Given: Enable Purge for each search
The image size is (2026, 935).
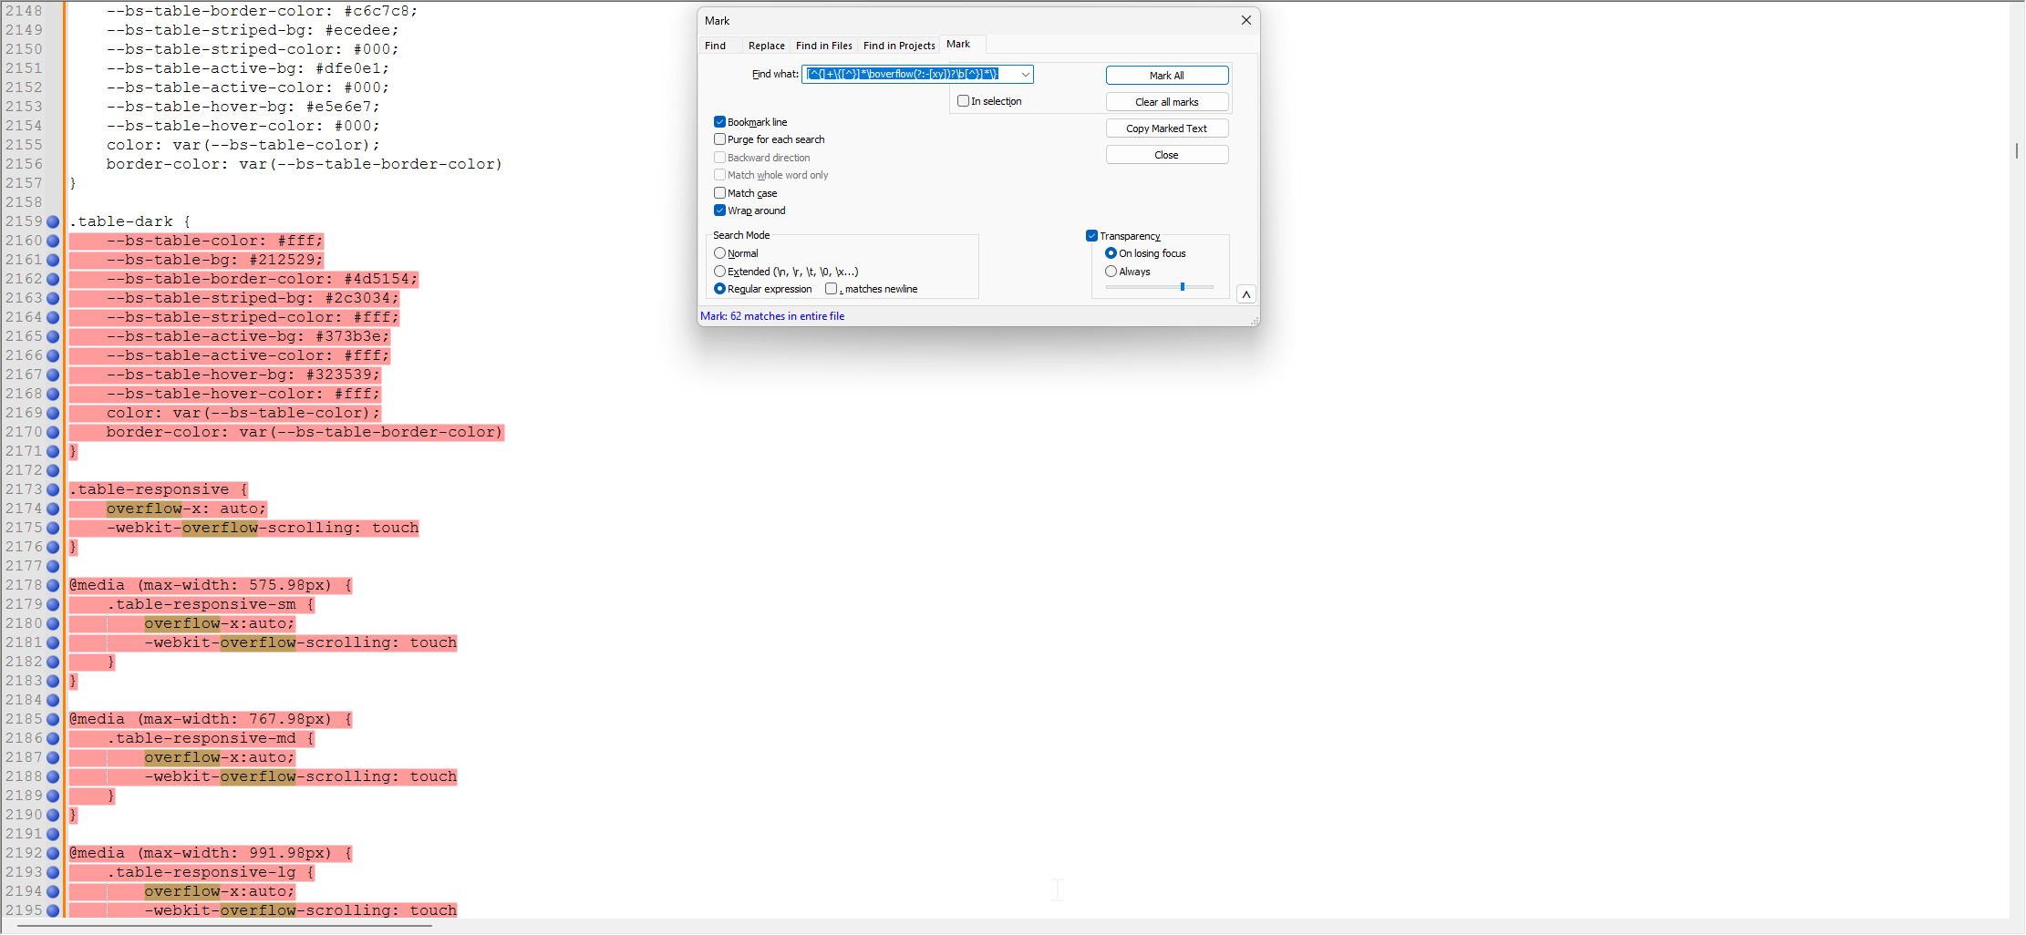Looking at the screenshot, I should click(x=719, y=139).
